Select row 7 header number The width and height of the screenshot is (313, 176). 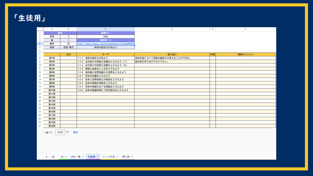coord(40,54)
